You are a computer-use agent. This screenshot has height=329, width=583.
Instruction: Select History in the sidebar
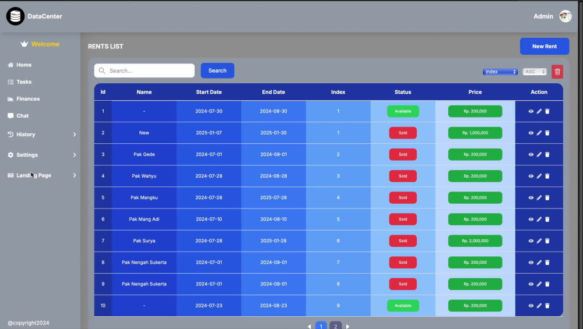click(26, 135)
